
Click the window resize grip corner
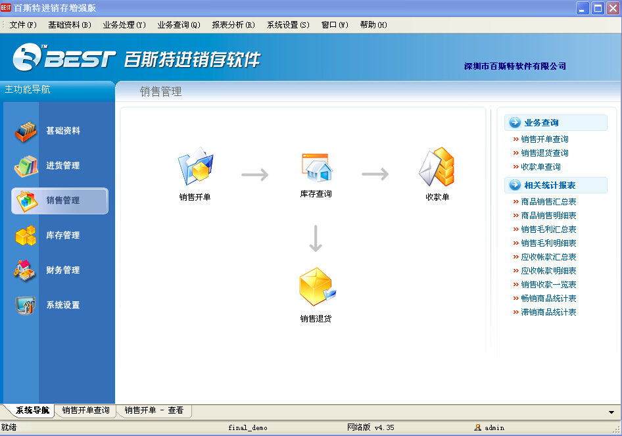pos(616,429)
